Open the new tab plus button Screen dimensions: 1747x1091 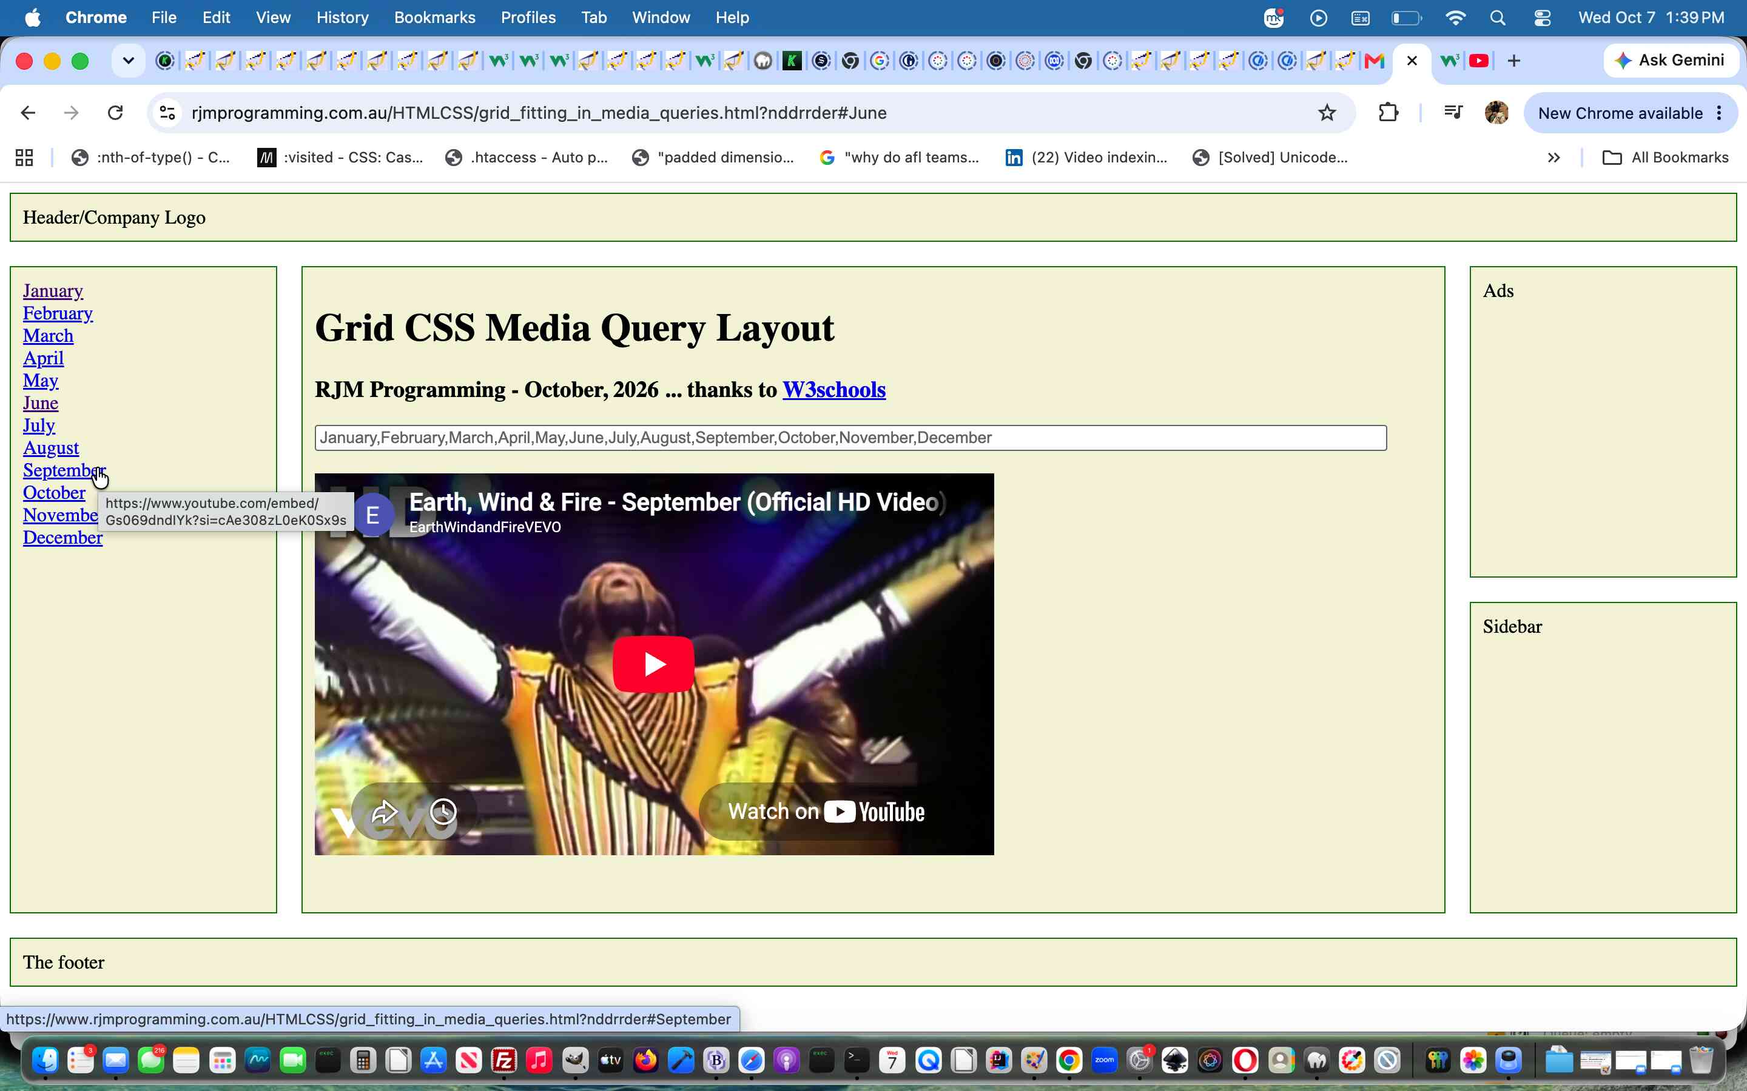tap(1514, 61)
